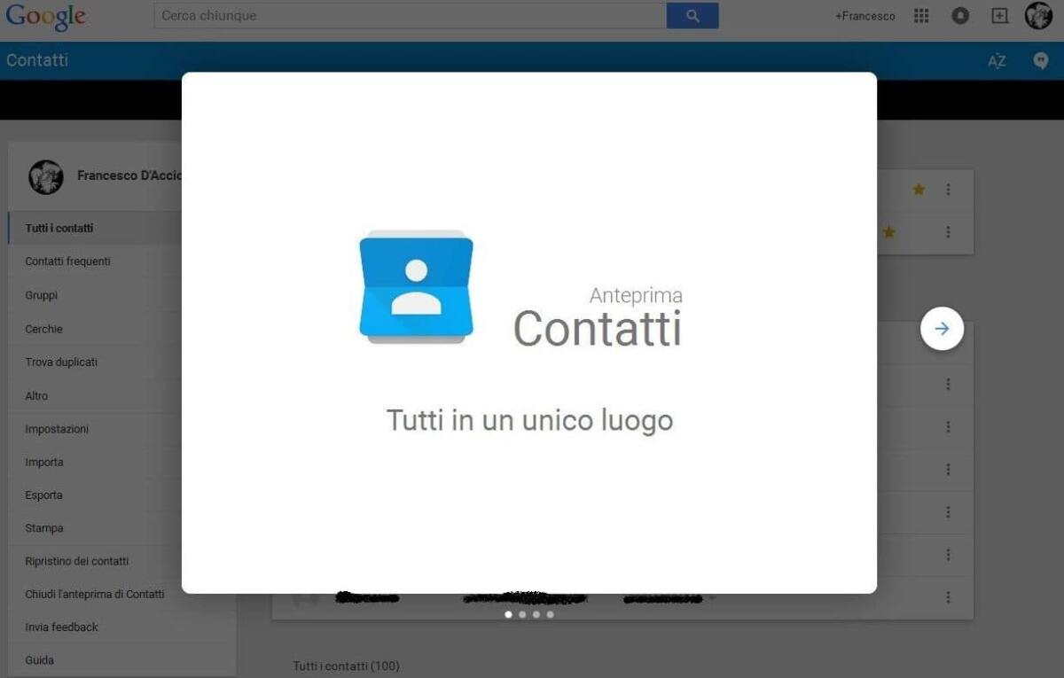Image resolution: width=1064 pixels, height=678 pixels.
Task: Open the notifications bell
Action: pyautogui.click(x=960, y=15)
